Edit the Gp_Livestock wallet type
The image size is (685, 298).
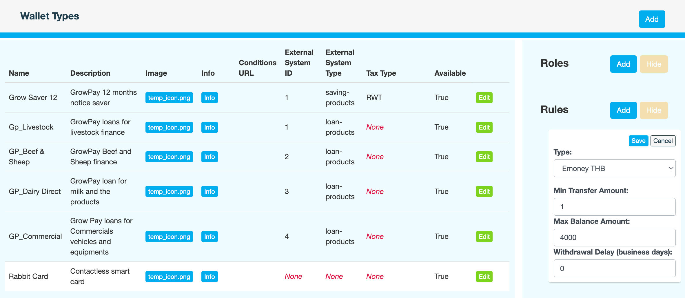[484, 127]
